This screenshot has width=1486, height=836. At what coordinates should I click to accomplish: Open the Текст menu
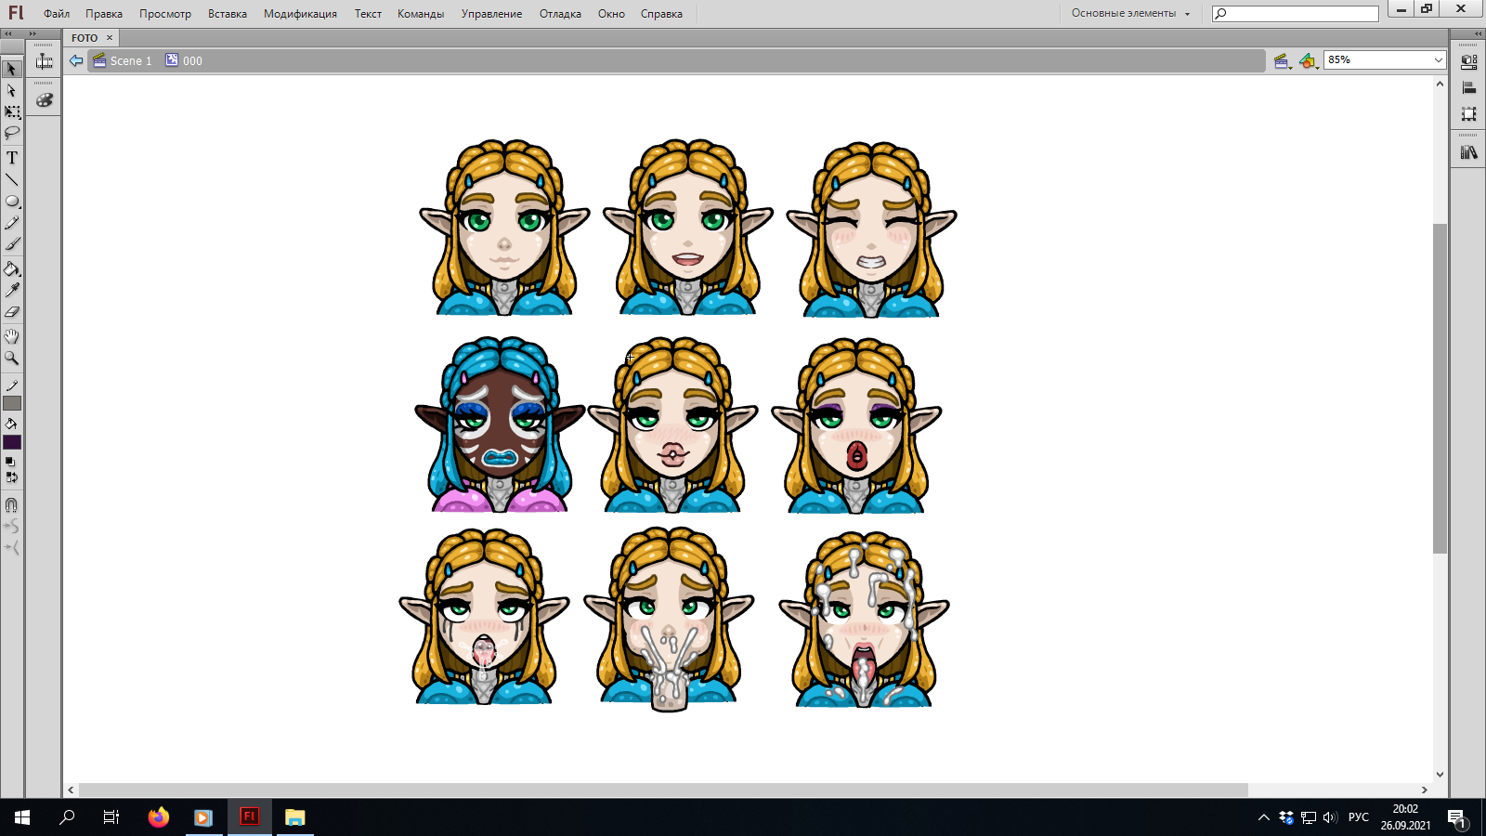coord(368,14)
